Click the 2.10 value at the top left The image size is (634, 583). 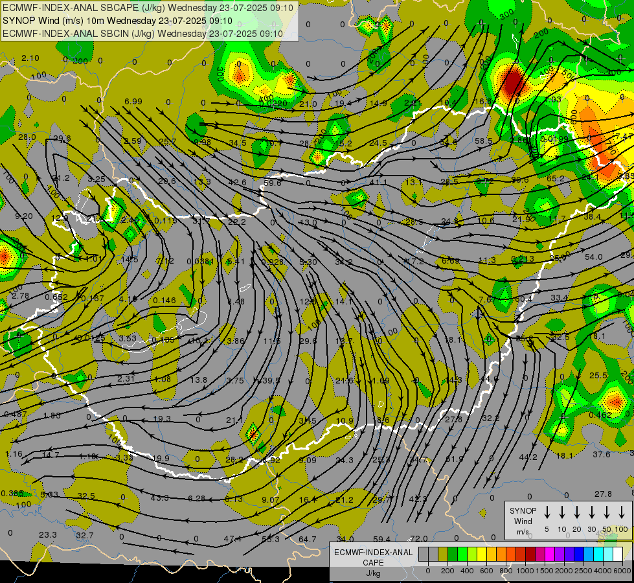pos(30,58)
